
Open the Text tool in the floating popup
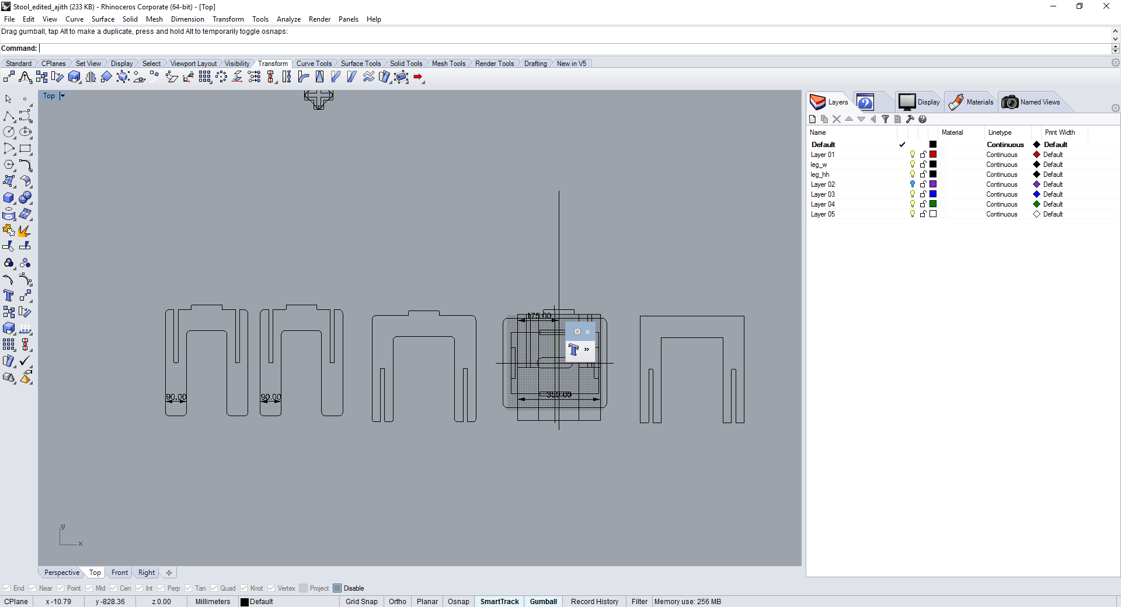click(x=573, y=350)
